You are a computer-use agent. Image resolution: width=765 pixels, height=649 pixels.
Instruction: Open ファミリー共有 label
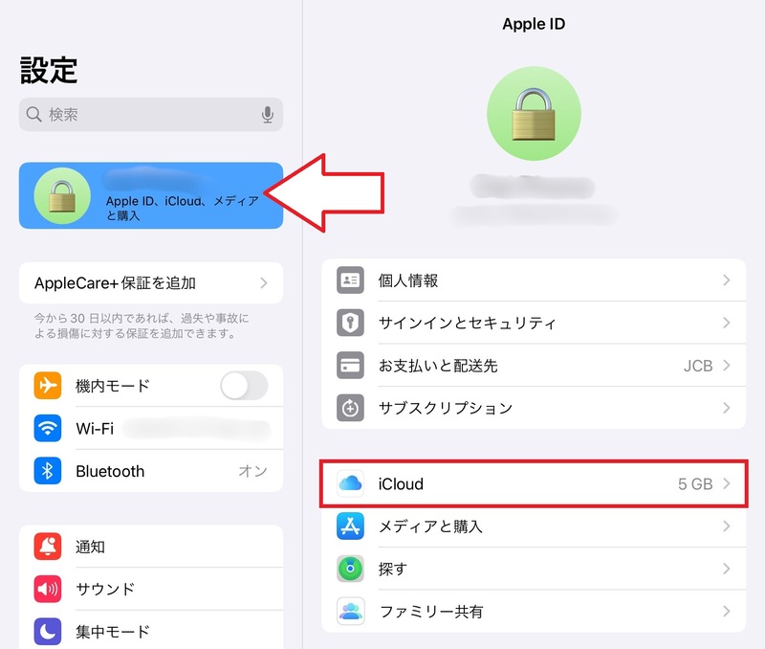point(431,612)
